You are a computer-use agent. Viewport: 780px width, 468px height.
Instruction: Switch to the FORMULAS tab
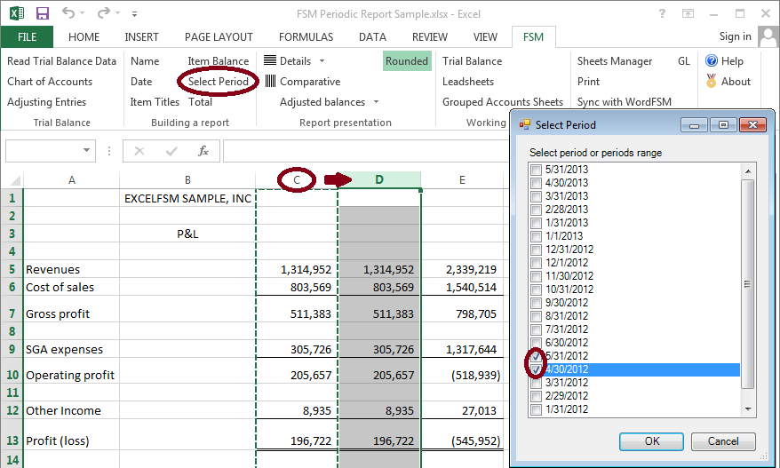click(306, 36)
